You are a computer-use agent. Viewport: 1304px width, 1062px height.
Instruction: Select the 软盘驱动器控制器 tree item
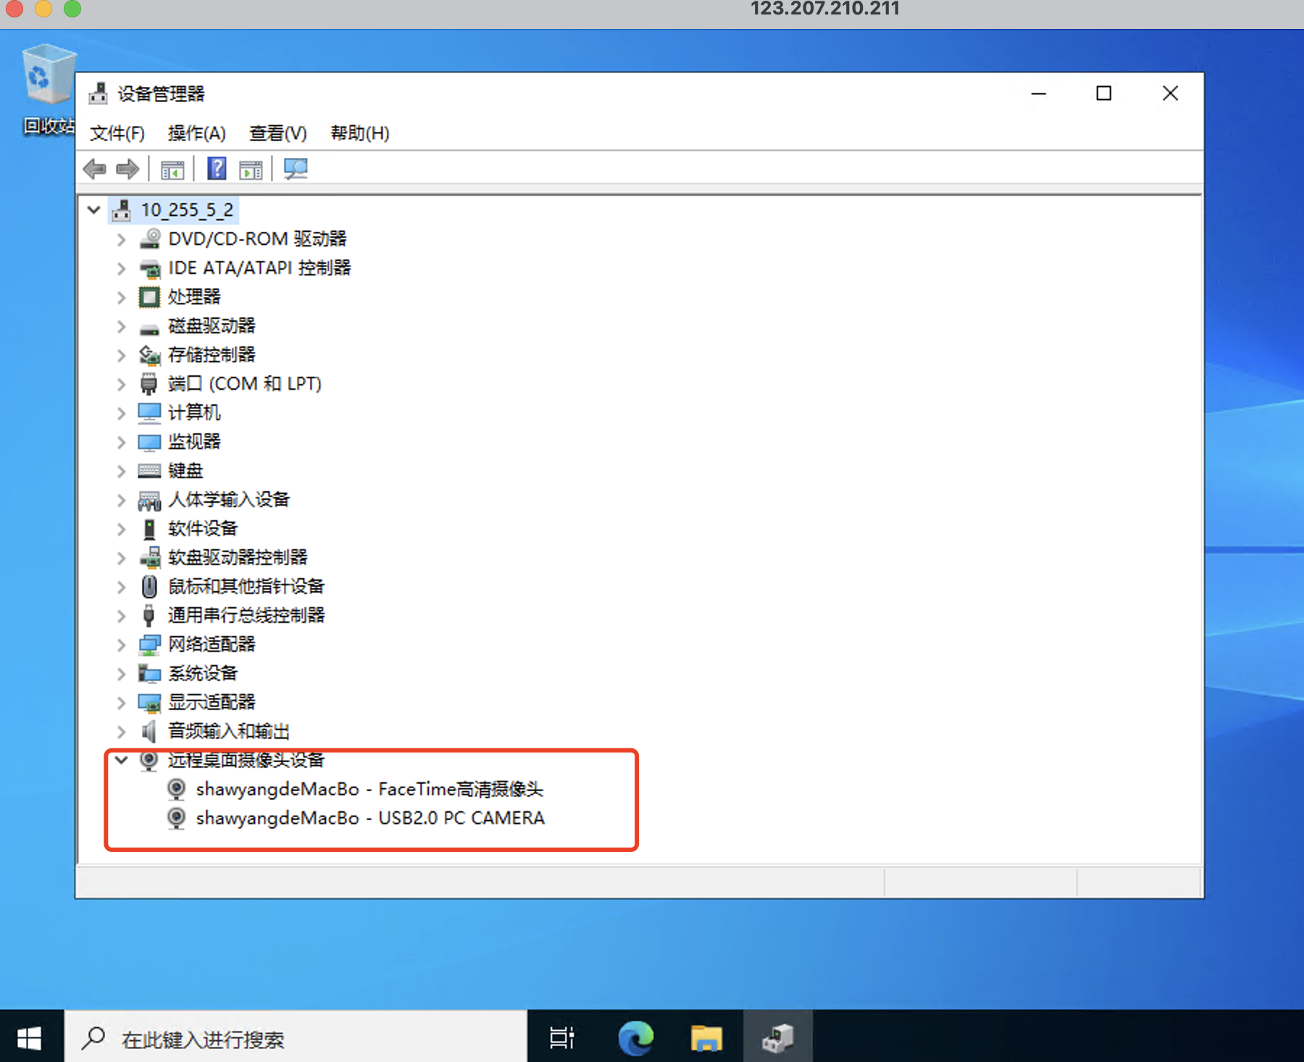pyautogui.click(x=238, y=558)
